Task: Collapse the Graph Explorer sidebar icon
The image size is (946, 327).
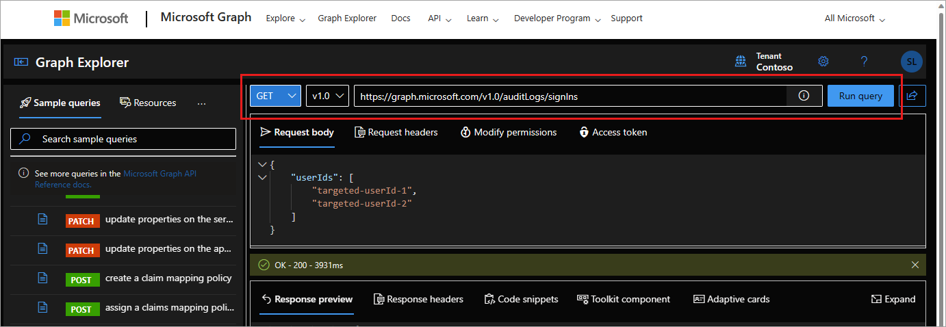Action: (21, 62)
